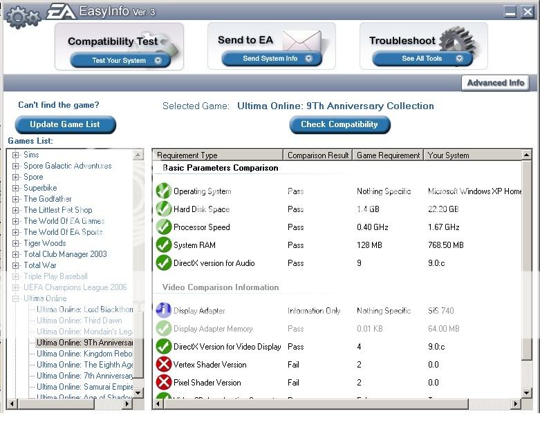Expand The Godfather tree node
Image resolution: width=540 pixels, height=429 pixels.
click(15, 199)
